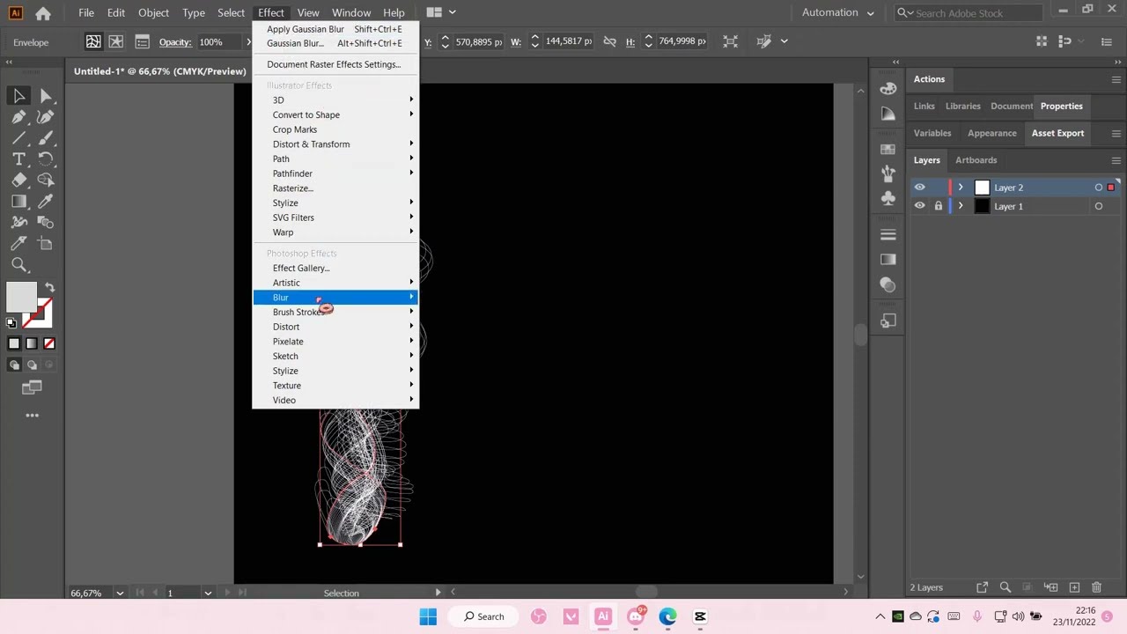Hide Layer 2 with eye icon
This screenshot has width=1127, height=634.
pos(919,188)
